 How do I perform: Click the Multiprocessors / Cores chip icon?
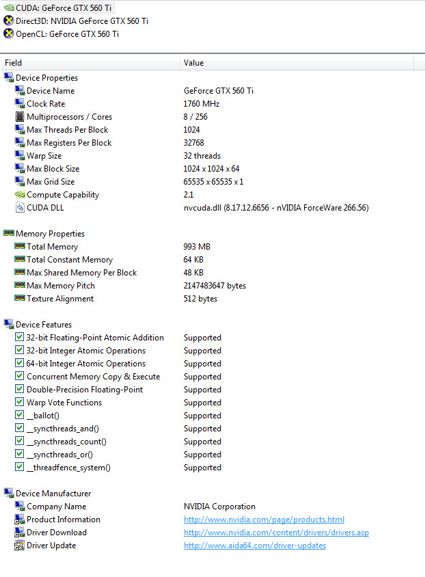point(20,117)
